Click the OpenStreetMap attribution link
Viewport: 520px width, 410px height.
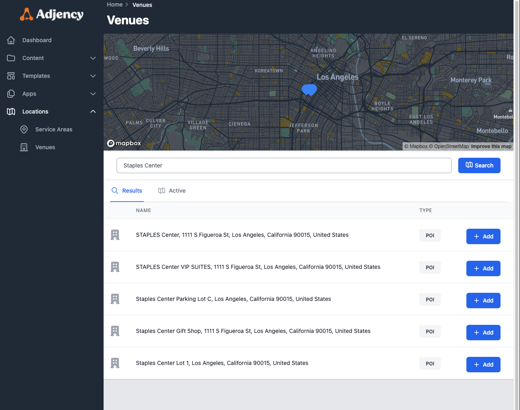click(449, 146)
